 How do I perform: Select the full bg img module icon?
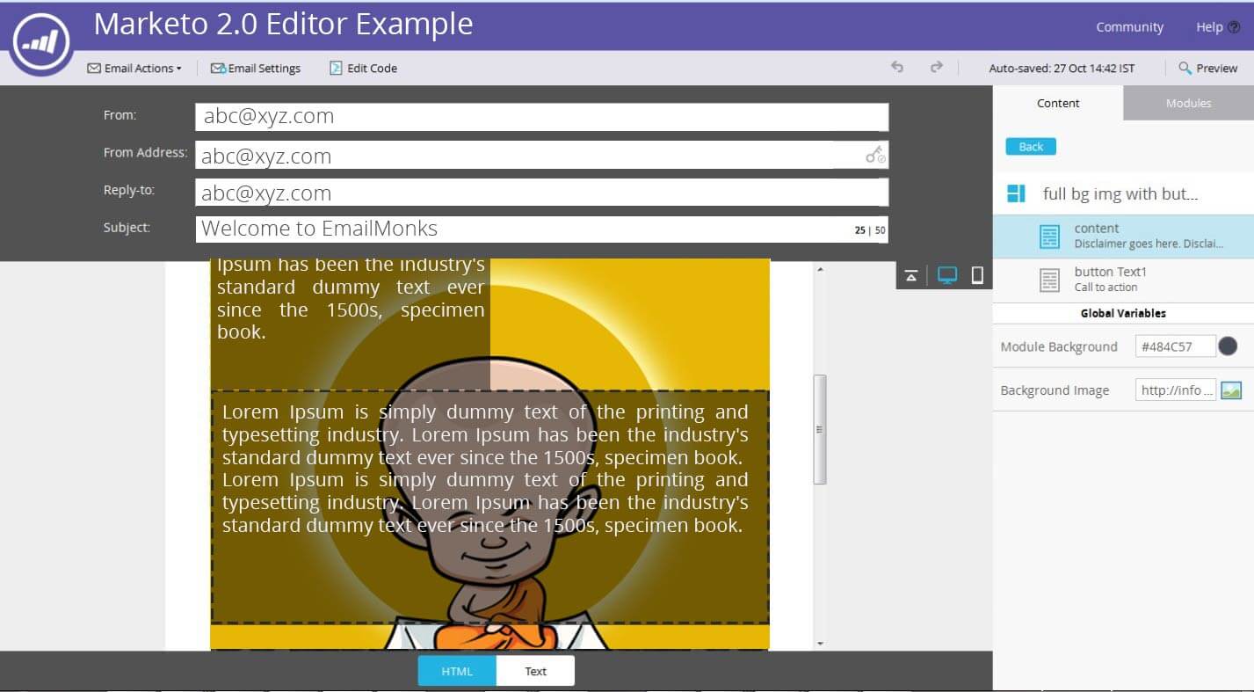[1016, 193]
